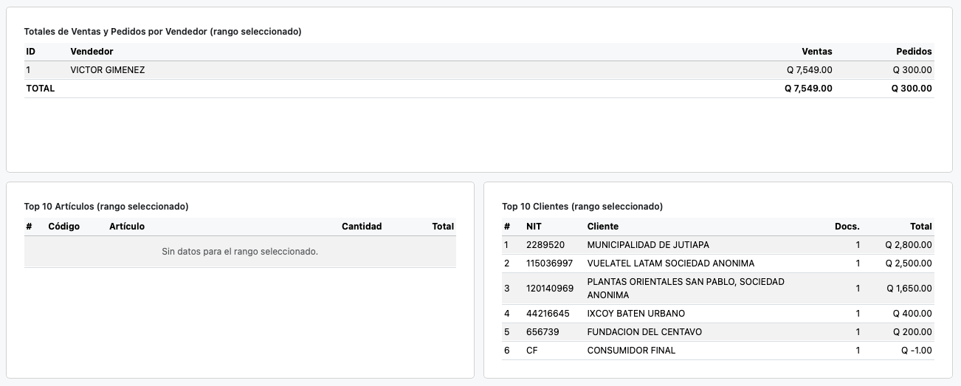Click the Artículo column header
The image size is (961, 386).
(x=127, y=227)
